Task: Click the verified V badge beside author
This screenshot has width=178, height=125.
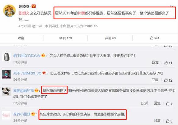Action: click(34, 6)
